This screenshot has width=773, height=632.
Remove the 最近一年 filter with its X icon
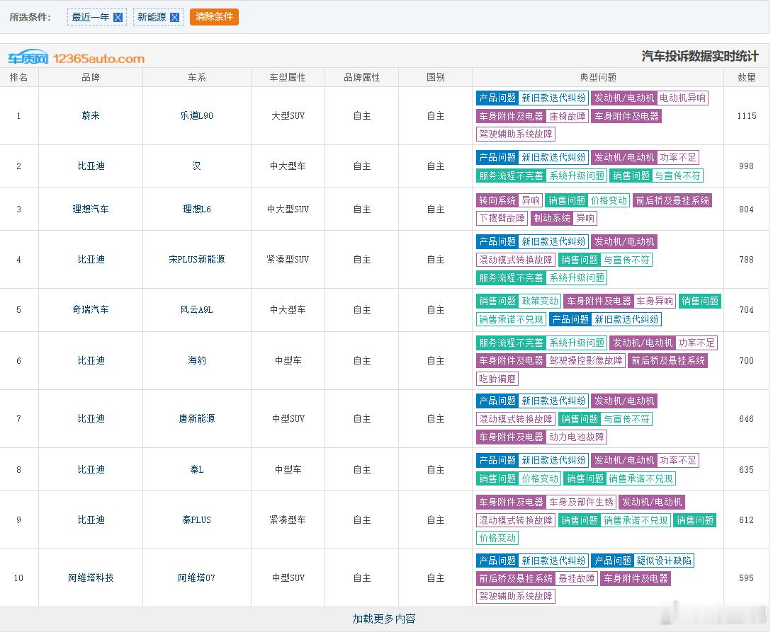(118, 17)
